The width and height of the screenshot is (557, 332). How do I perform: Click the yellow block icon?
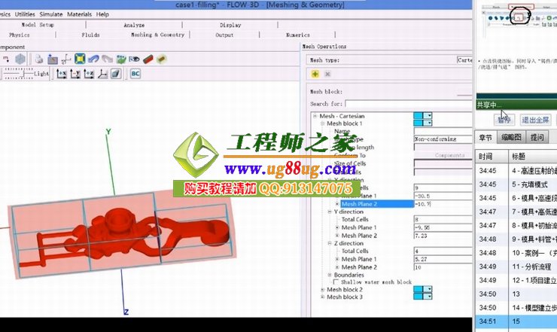162,59
